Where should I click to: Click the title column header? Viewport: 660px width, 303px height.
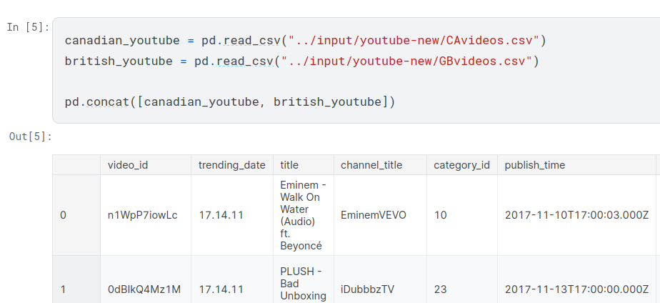click(289, 165)
